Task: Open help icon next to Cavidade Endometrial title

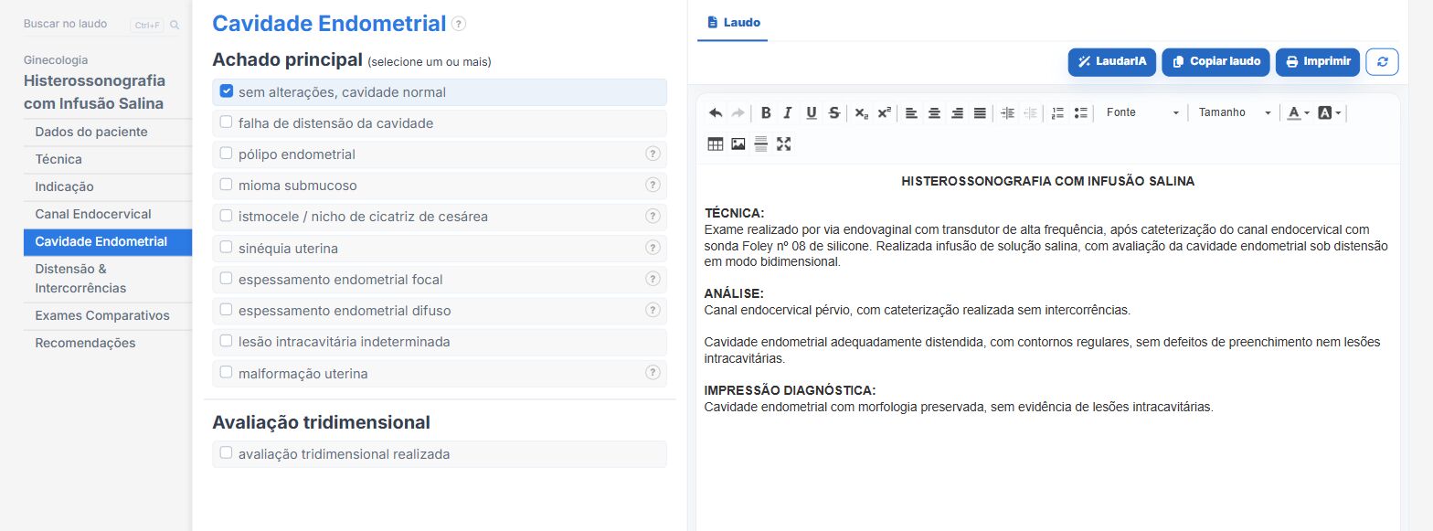Action: 459,24
